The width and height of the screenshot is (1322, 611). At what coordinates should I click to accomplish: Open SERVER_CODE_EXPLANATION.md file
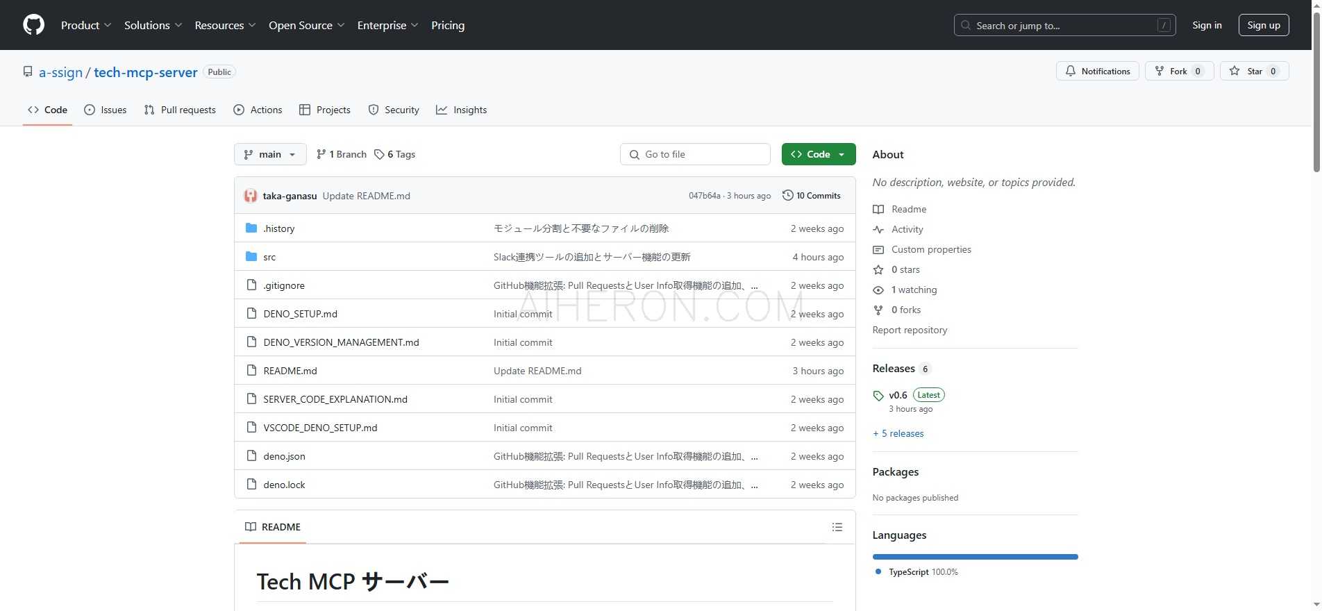tap(335, 399)
